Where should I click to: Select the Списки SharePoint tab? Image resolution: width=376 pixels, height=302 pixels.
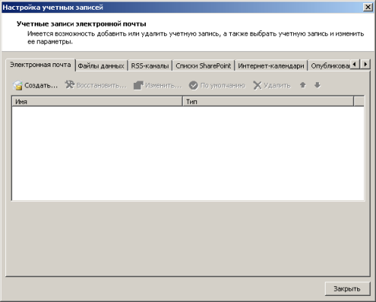pyautogui.click(x=203, y=66)
